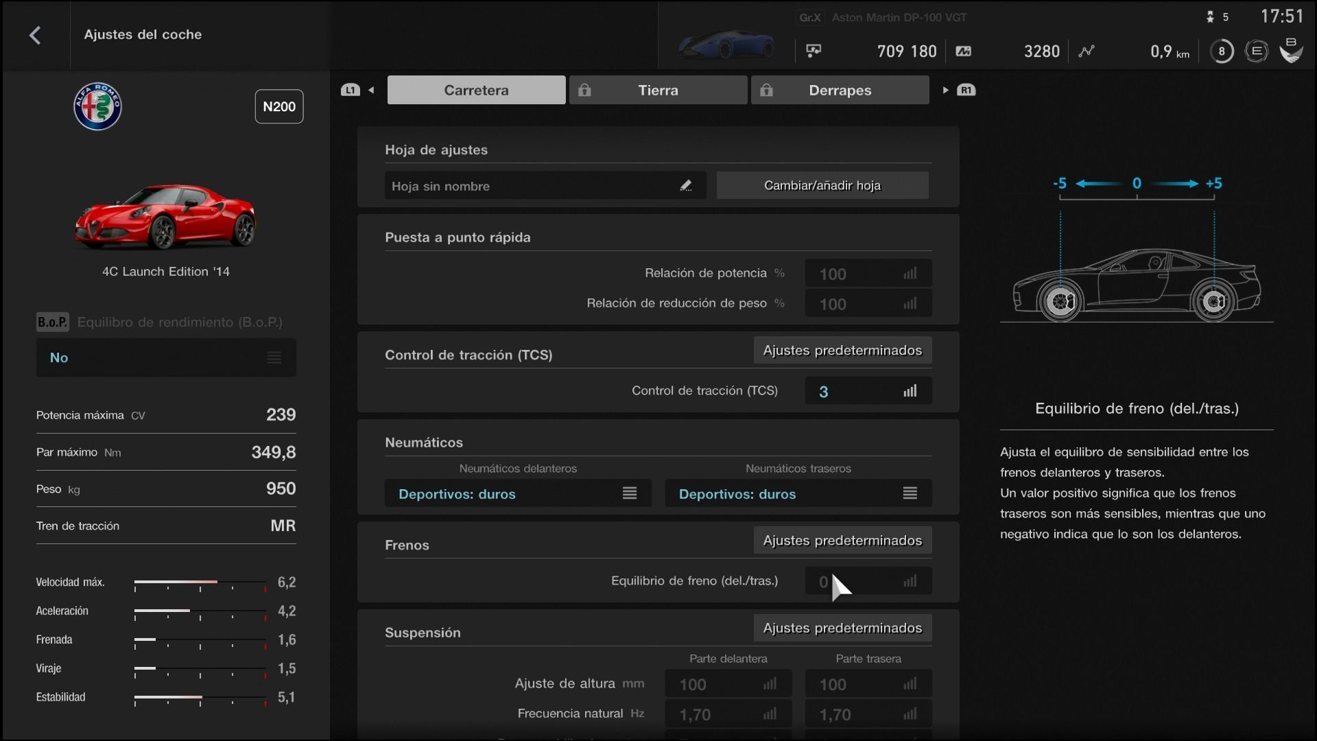Open the B.o.P. No dropdown

(x=166, y=357)
